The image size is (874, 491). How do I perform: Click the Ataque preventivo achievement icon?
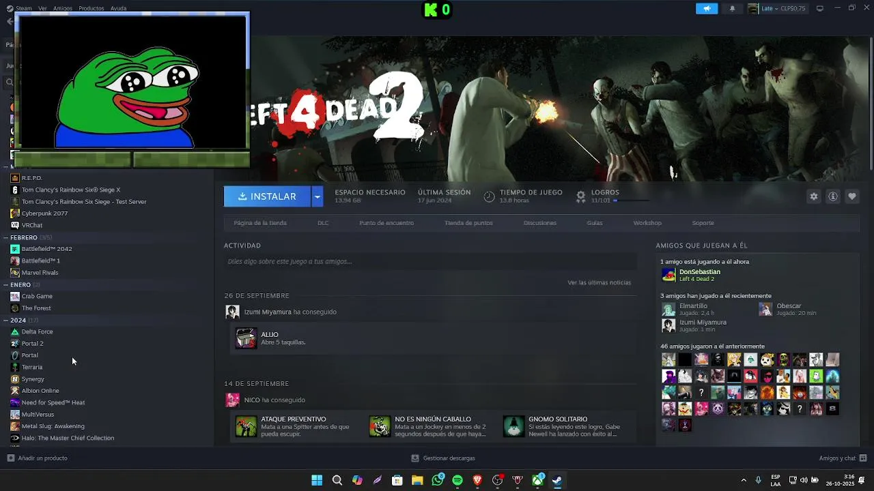point(246,426)
